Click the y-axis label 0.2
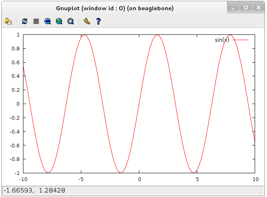The image size is (267, 197). tap(16, 90)
